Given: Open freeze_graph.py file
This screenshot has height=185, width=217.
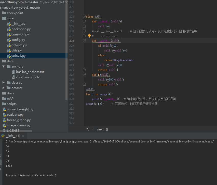Looking at the screenshot, I should (x=19, y=120).
